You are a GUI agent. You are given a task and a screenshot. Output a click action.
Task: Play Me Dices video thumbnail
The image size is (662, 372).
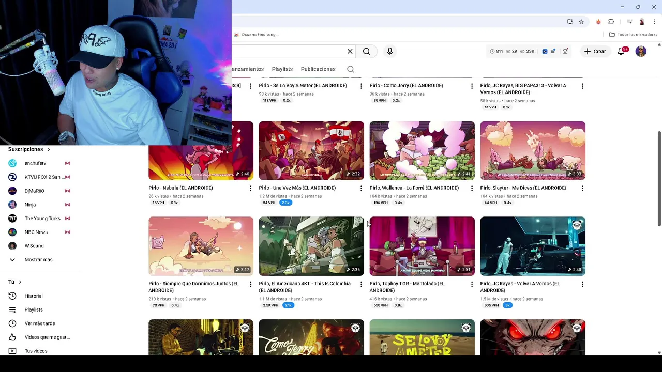[533, 151]
